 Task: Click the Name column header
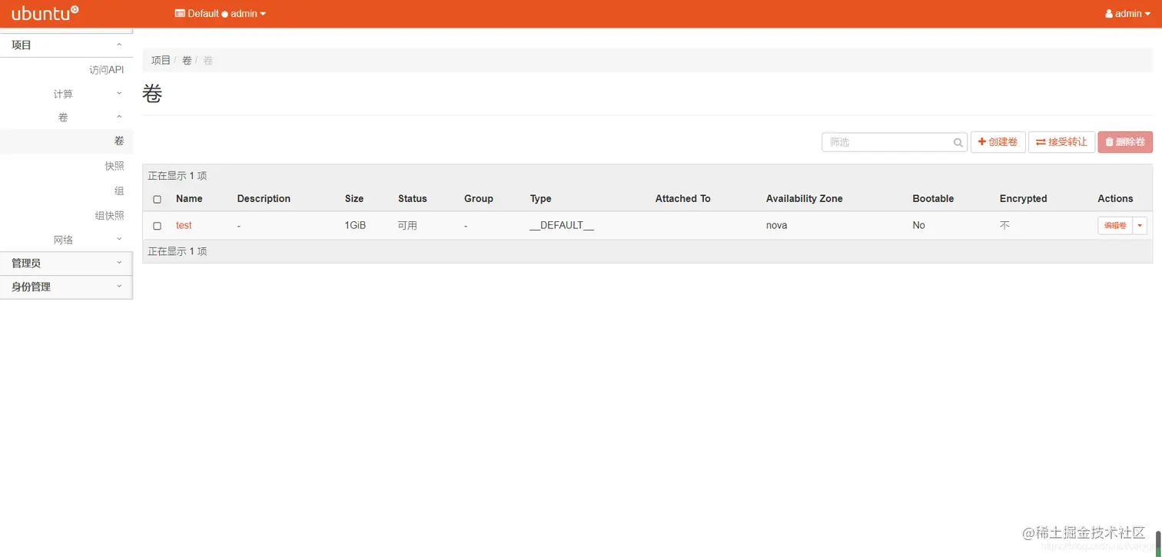click(x=189, y=198)
